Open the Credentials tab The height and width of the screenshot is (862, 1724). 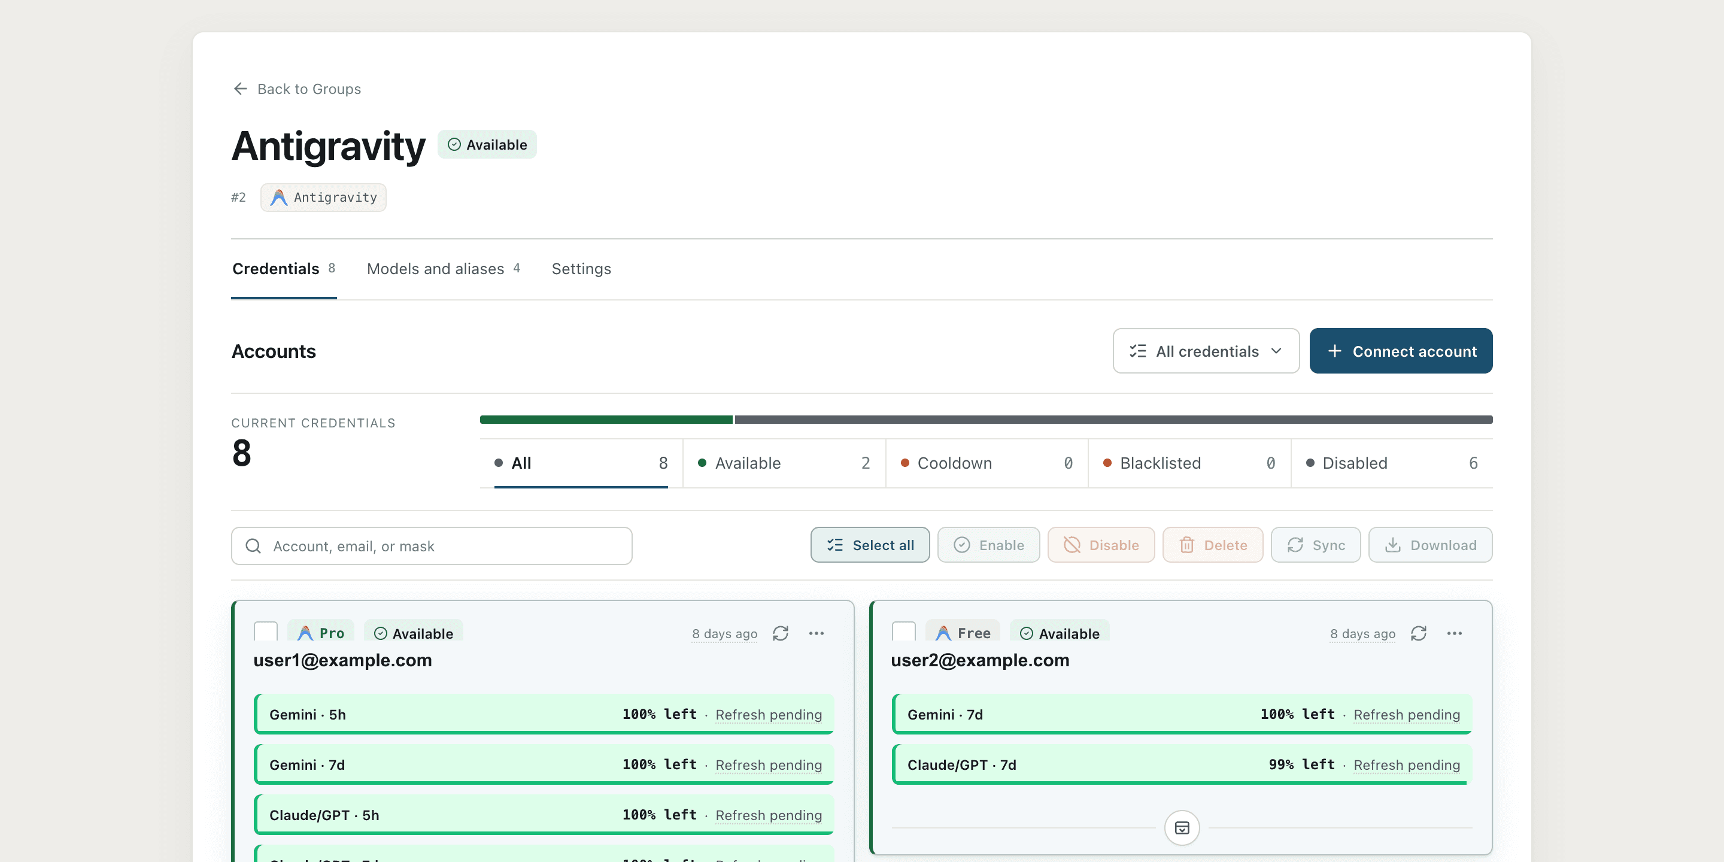coord(284,269)
